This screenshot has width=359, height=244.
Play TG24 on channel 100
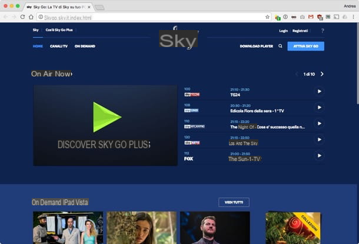point(319,92)
